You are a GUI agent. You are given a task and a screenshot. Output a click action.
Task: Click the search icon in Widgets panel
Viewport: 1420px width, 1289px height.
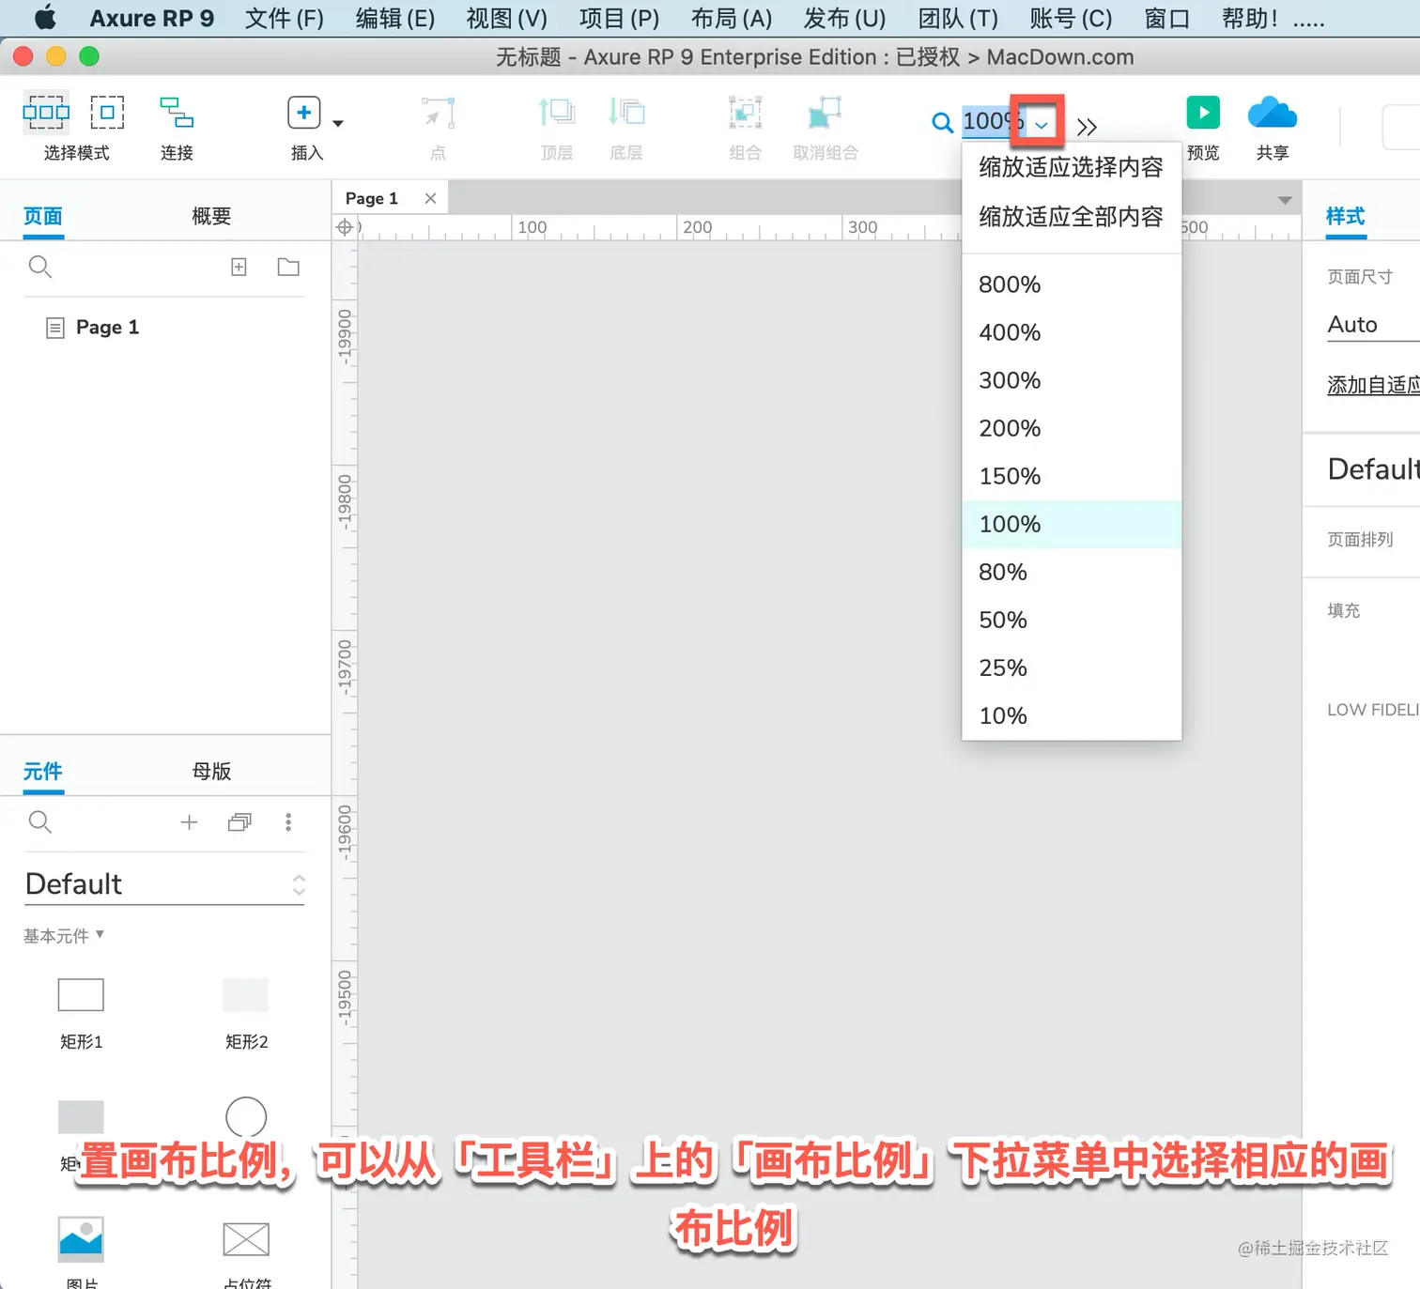coord(40,822)
